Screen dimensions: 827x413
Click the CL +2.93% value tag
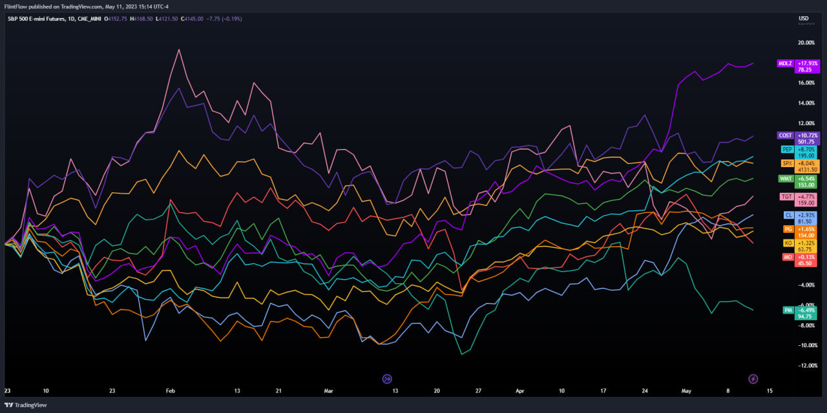(x=807, y=217)
